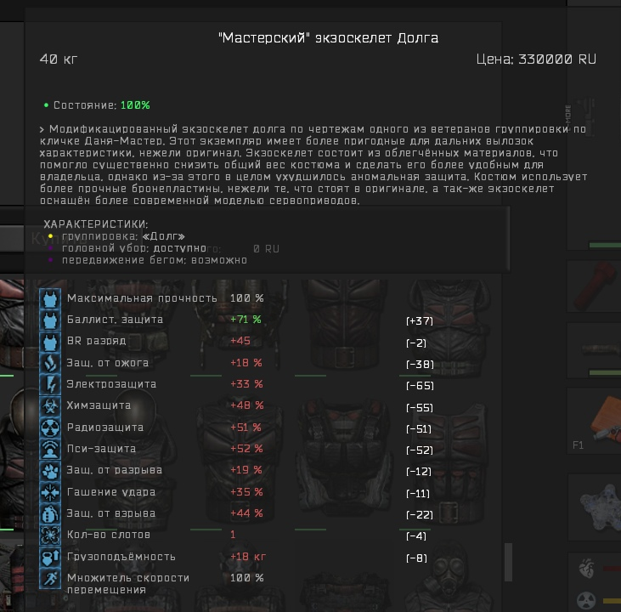The image size is (621, 612).
Task: Select the red flashlight item on right
Action: pyautogui.click(x=596, y=286)
